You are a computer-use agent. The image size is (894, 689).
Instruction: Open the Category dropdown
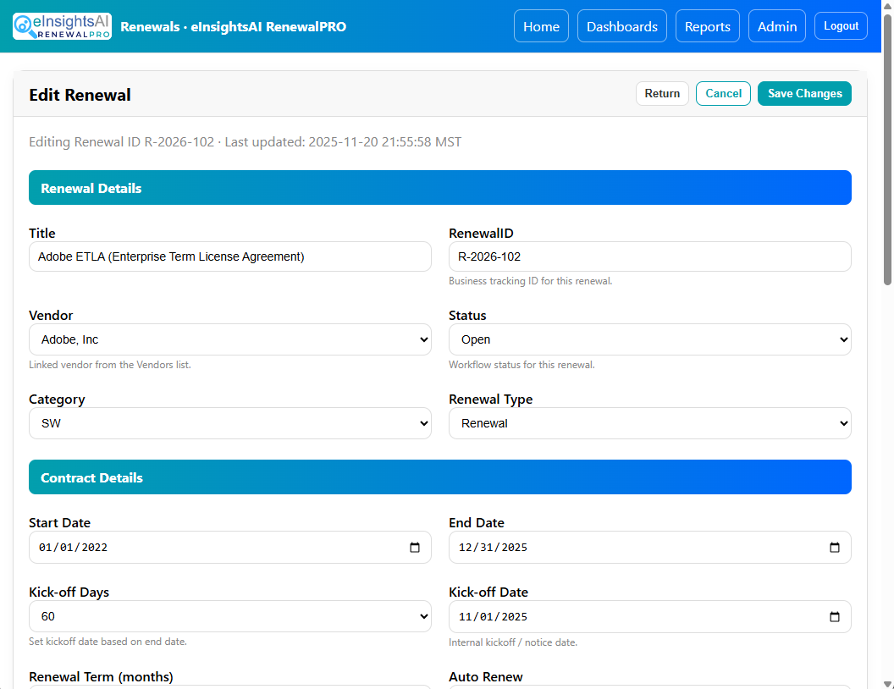[229, 423]
